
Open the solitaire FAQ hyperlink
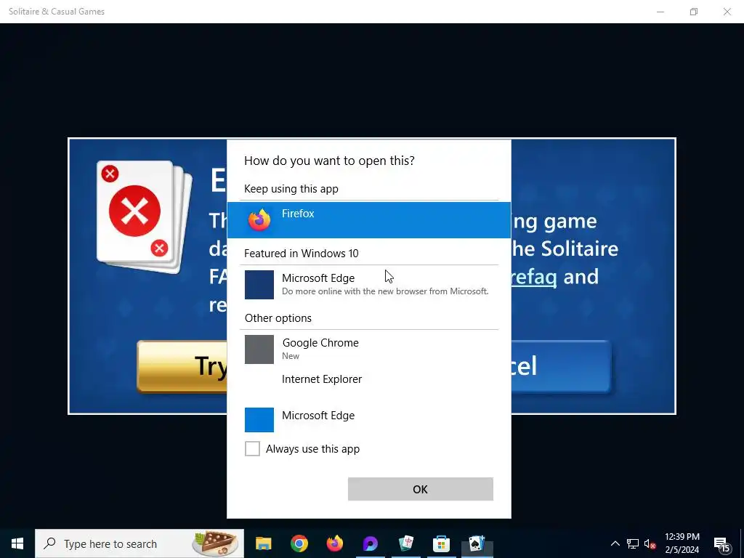tap(534, 277)
